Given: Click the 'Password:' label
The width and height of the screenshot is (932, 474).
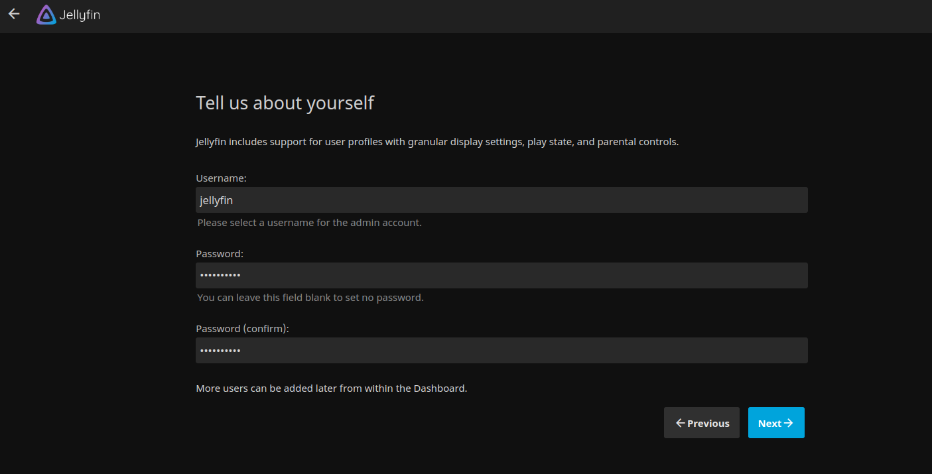Looking at the screenshot, I should coord(220,254).
